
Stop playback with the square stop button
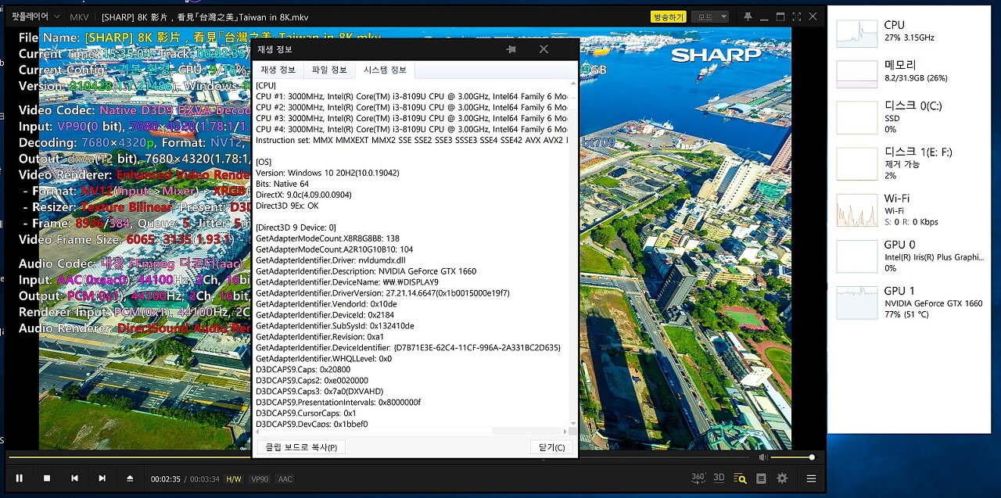[x=47, y=478]
